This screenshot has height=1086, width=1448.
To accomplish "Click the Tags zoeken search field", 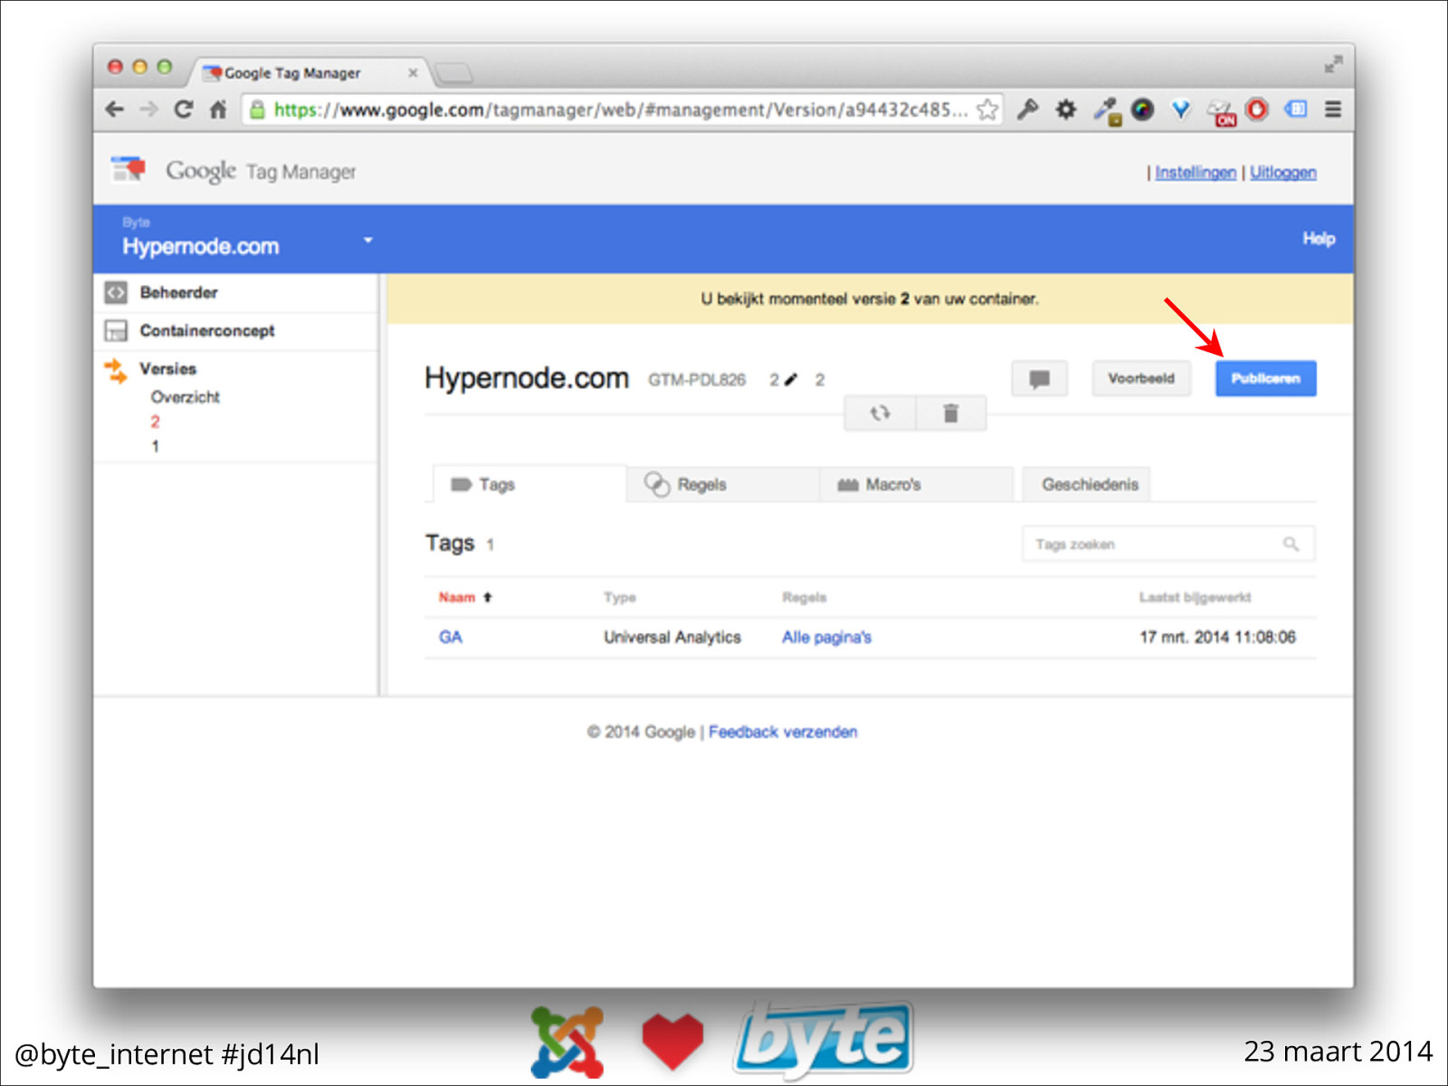I will (1168, 544).
